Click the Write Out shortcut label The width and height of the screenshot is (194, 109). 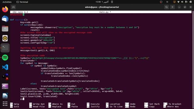[x=39, y=104]
